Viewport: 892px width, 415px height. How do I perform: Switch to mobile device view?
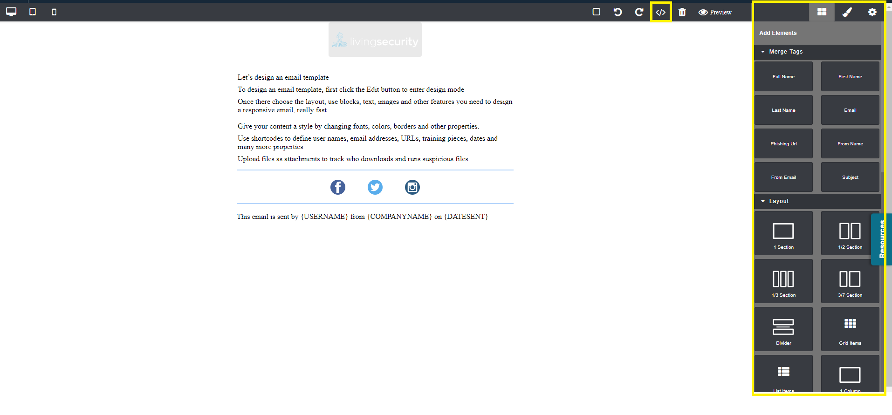tap(54, 12)
